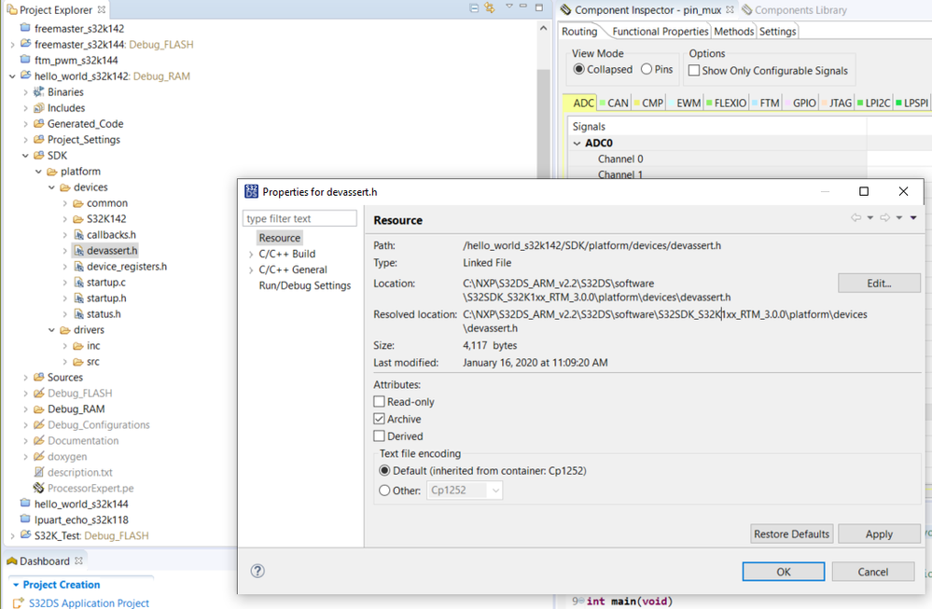Image resolution: width=932 pixels, height=609 pixels.
Task: Expand the Binaries node
Action: coord(25,92)
